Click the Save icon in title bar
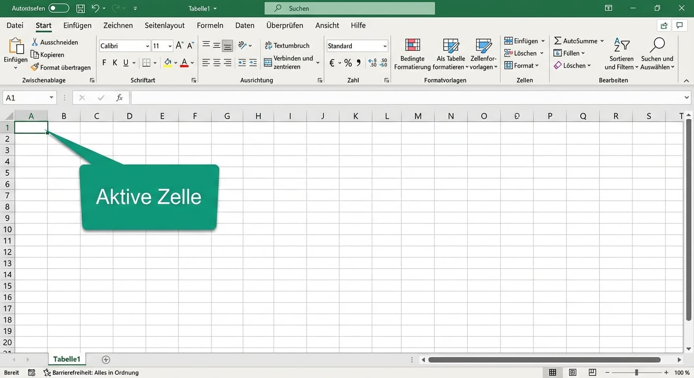Screen dimensions: 694x378 80,8
